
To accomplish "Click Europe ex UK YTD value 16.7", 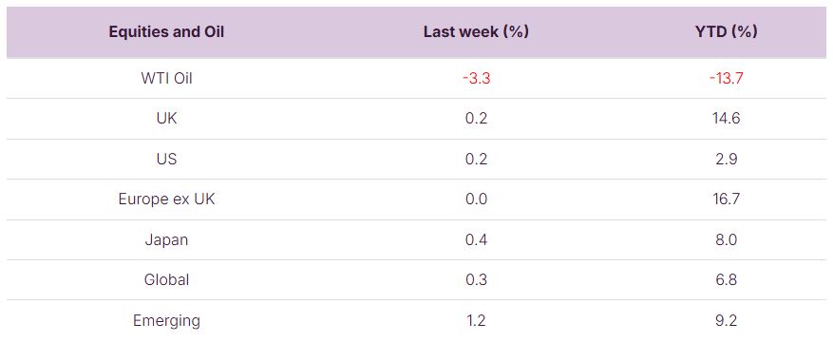I will [x=727, y=199].
